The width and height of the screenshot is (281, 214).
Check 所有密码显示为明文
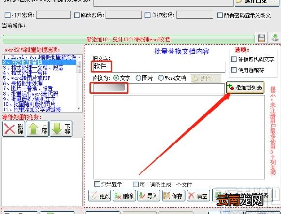point(219,15)
